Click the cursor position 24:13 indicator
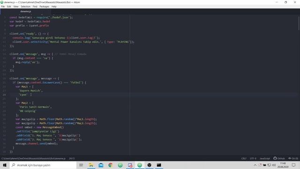The width and height of the screenshot is (300, 169). pos(72,159)
